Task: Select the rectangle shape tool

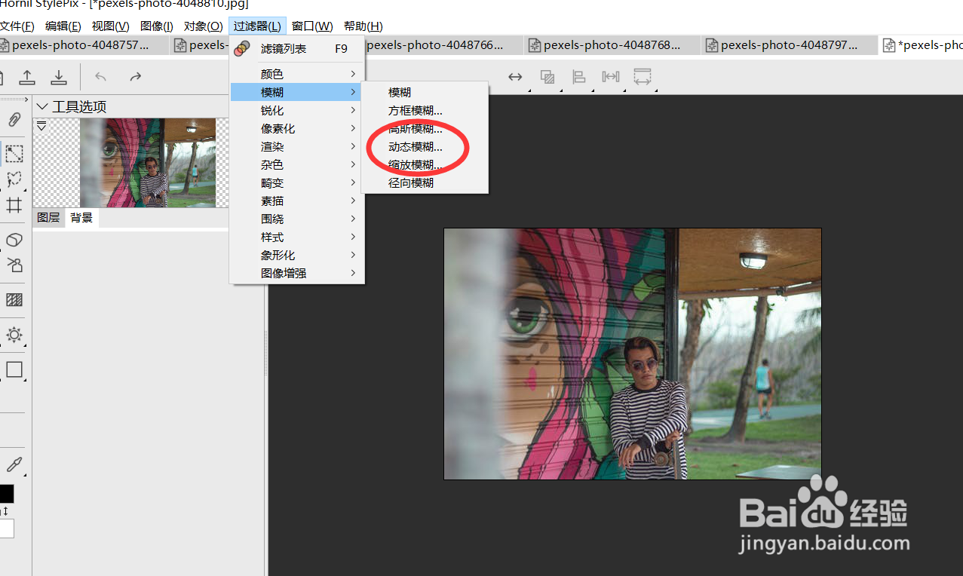Action: (14, 369)
